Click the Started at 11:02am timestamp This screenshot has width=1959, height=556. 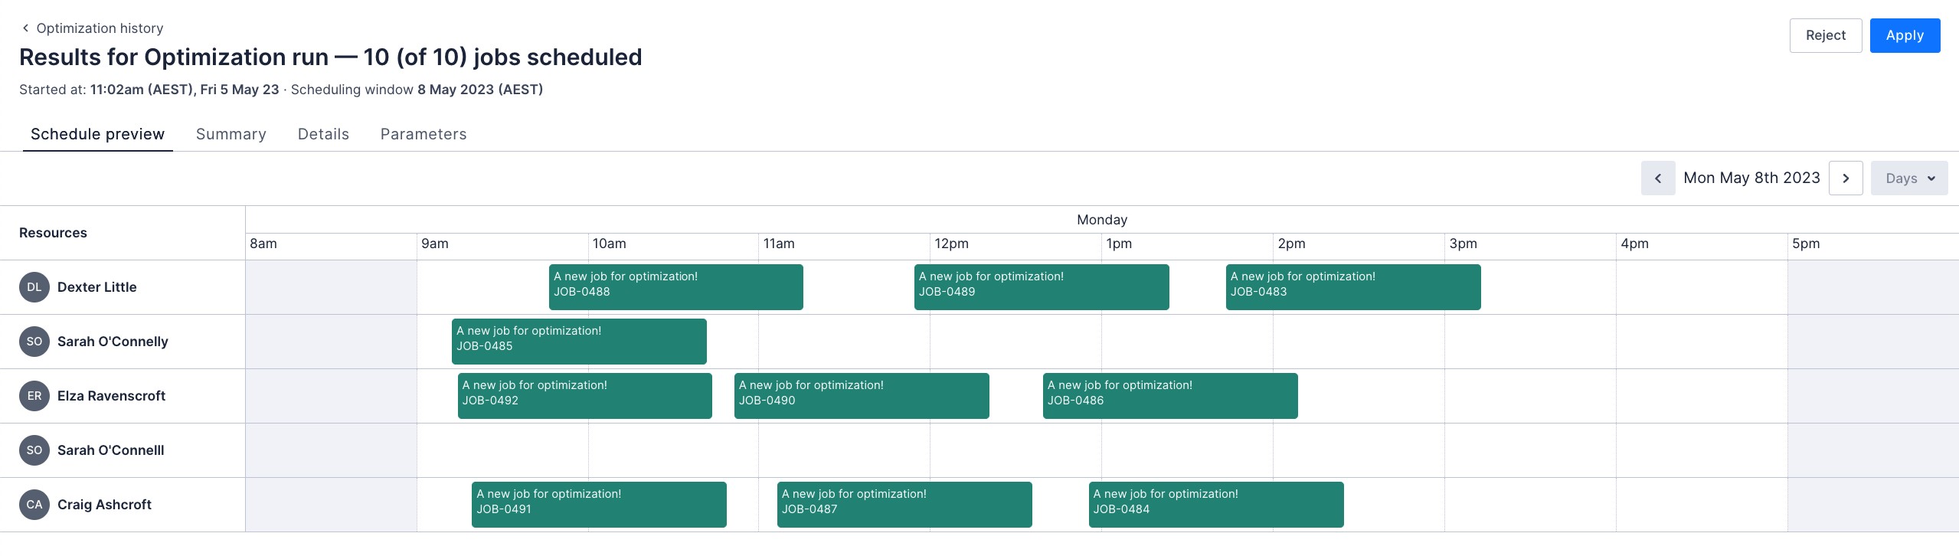pos(149,90)
